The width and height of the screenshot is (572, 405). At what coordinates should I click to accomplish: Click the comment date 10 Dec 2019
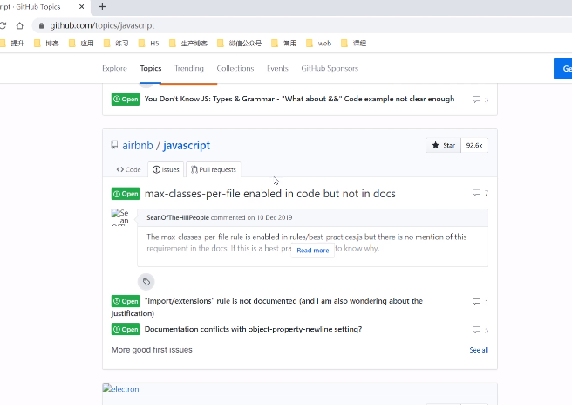[275, 217]
